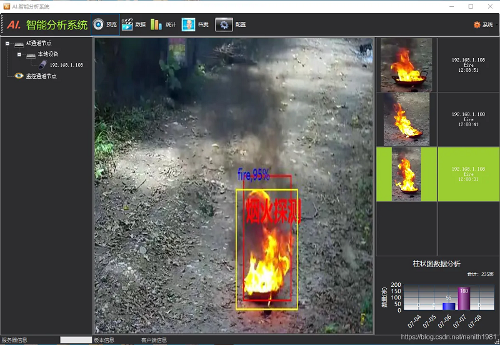This screenshot has height=345, width=500.
Task: Select the 192.168.1.108 device in tree
Action: pos(66,65)
